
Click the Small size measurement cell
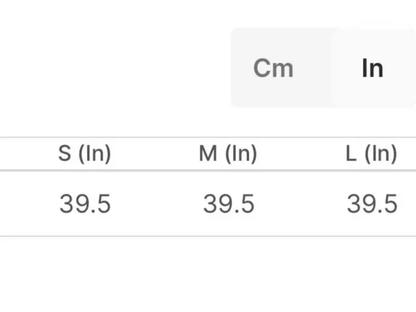pos(85,204)
